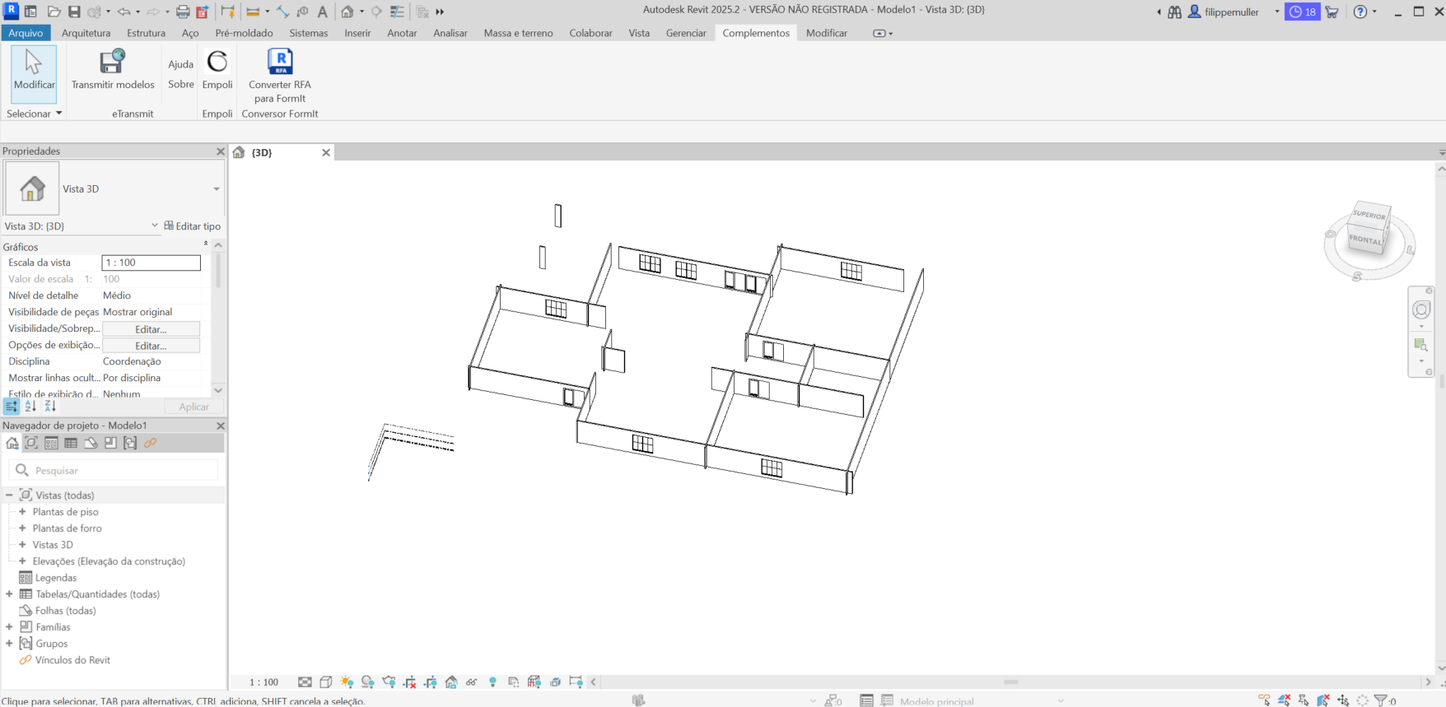Viewport: 1446px width, 707px height.
Task: Toggle shadows in the view control bar
Action: (367, 682)
